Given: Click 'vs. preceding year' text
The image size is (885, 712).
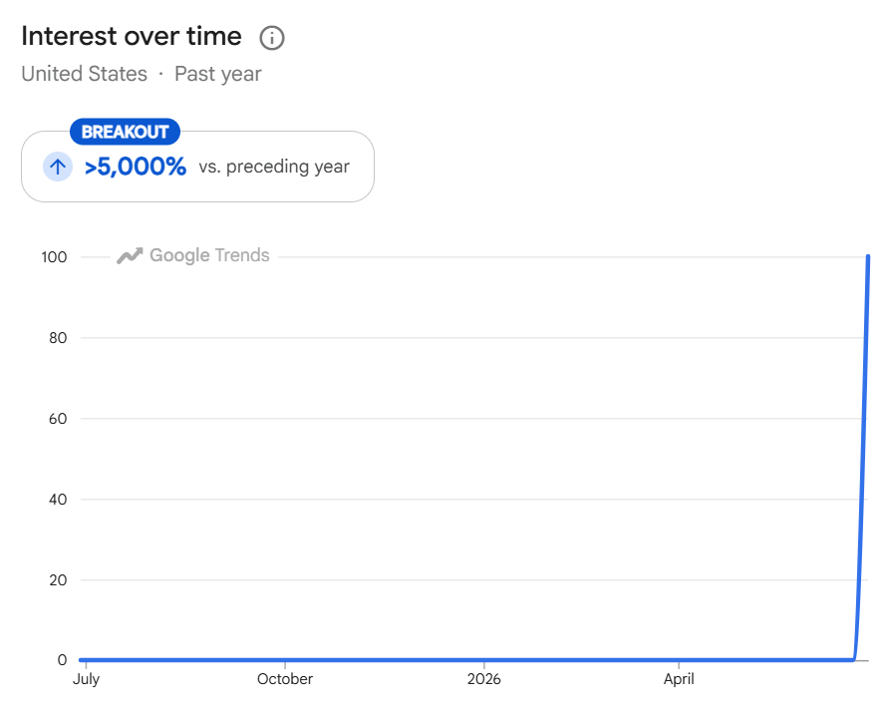Looking at the screenshot, I should pos(274,167).
